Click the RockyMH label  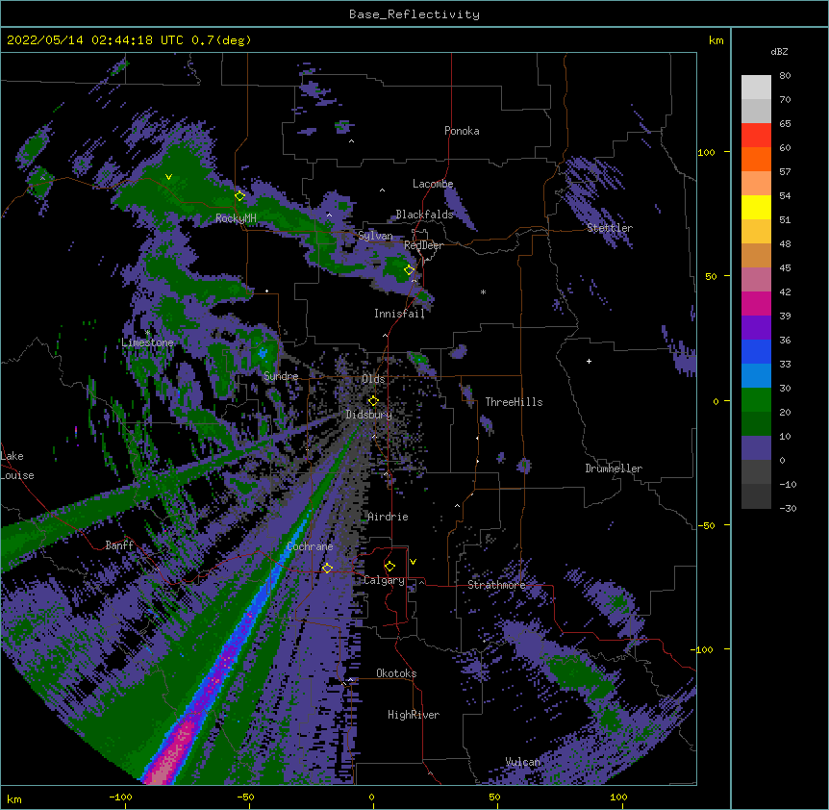236,218
